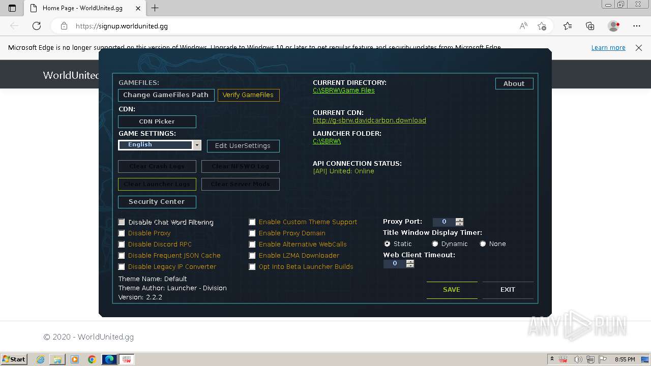View site information lock icon
Viewport: 651px width, 366px height.
64,26
